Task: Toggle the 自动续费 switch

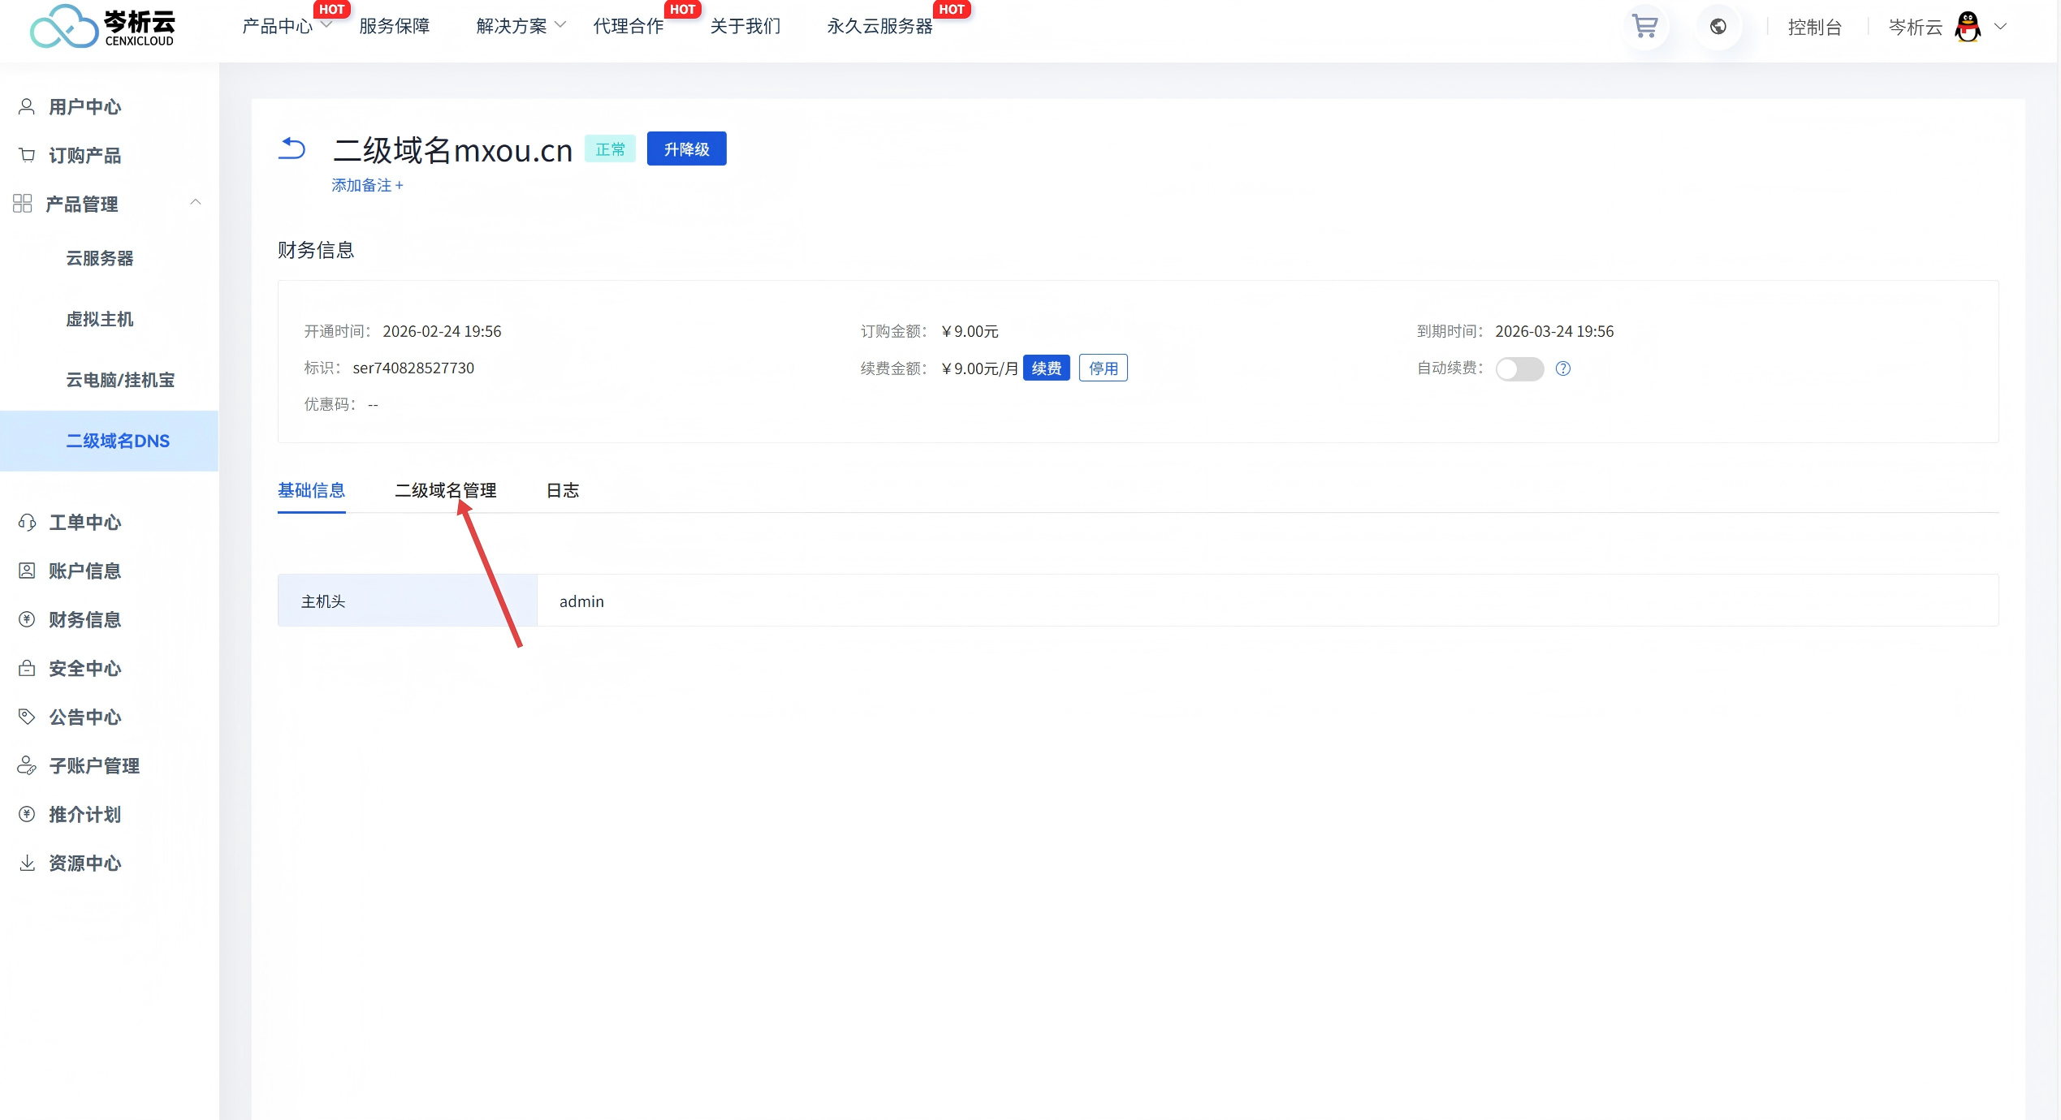Action: coord(1519,368)
